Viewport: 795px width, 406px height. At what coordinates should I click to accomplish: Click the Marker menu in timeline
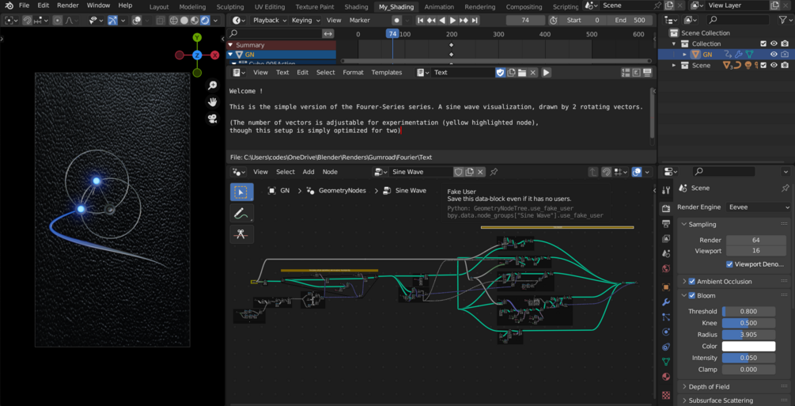[359, 21]
